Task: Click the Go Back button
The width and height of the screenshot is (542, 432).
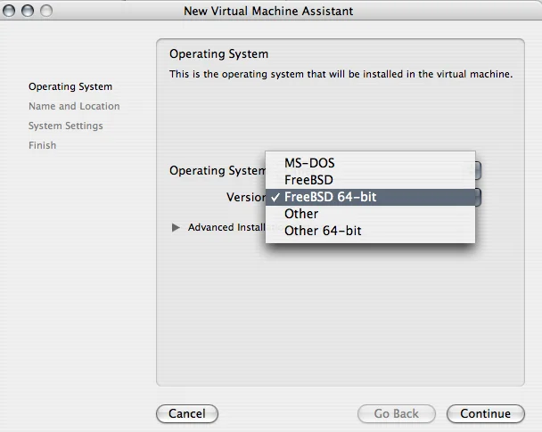Action: pyautogui.click(x=396, y=413)
